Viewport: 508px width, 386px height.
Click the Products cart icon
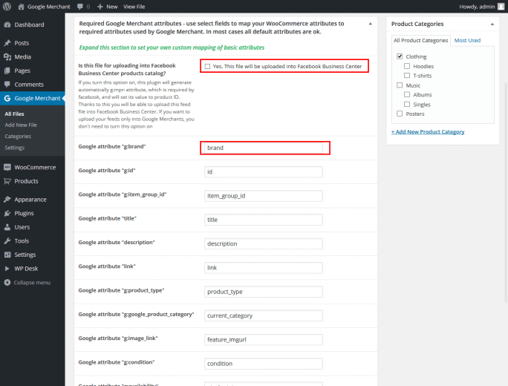point(7,181)
